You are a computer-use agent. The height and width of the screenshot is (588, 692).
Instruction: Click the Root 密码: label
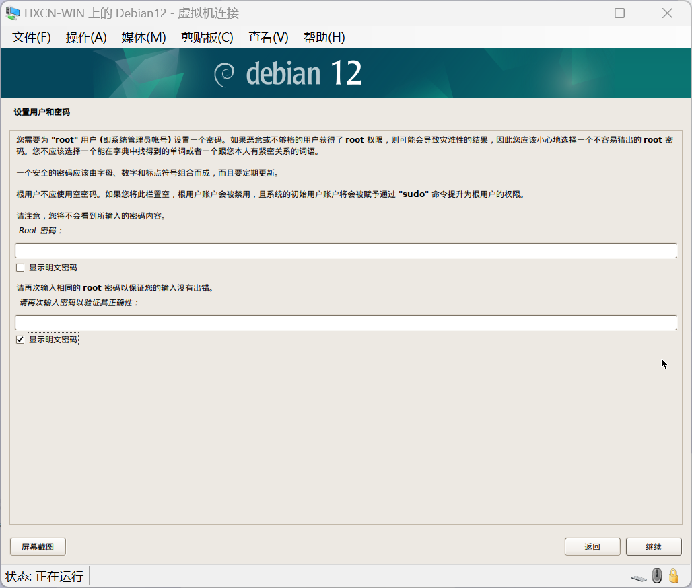coord(40,231)
